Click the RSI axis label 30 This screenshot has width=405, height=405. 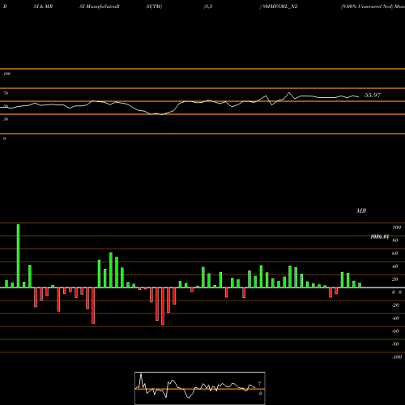[x=6, y=119]
